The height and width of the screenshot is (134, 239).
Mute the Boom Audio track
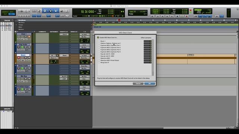[29, 68]
